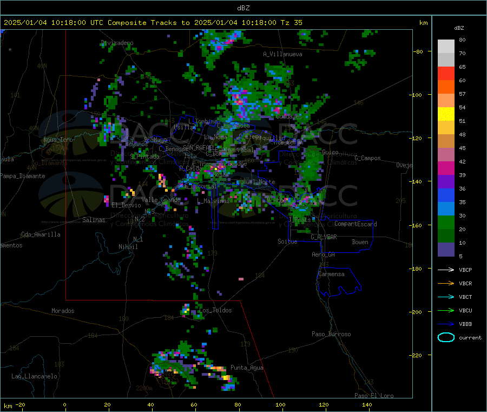Click the 'Divisadero' map label

click(117, 43)
